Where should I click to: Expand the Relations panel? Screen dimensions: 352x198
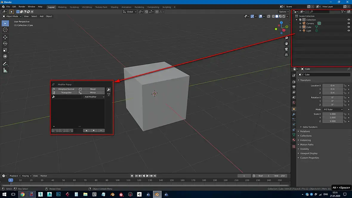coord(305,132)
